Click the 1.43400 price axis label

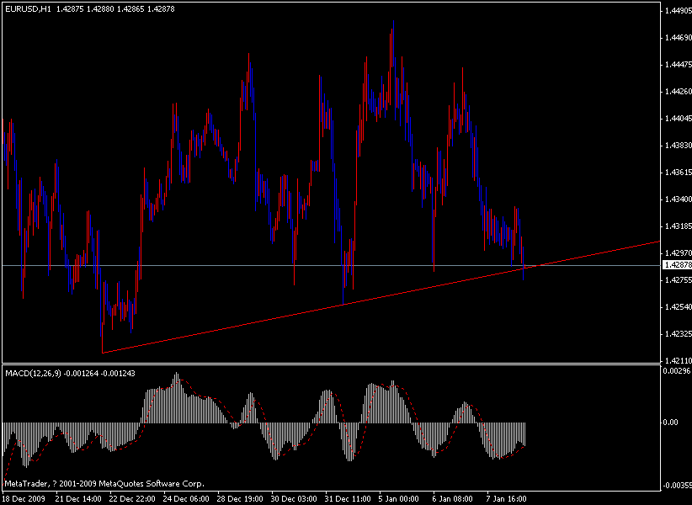[677, 199]
